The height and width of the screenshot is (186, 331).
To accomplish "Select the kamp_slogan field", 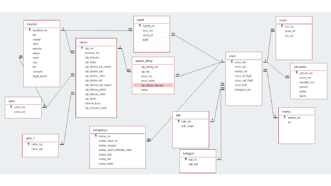I will tap(107, 146).
